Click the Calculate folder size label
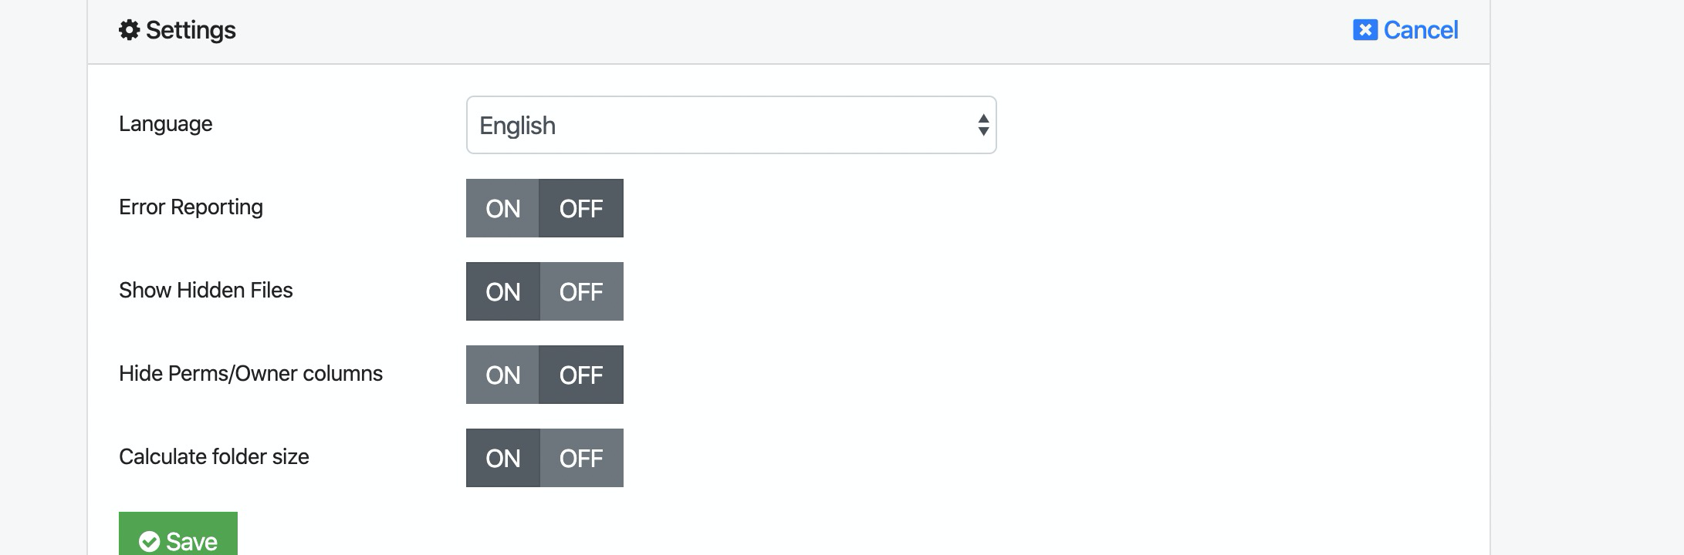 [x=214, y=457]
